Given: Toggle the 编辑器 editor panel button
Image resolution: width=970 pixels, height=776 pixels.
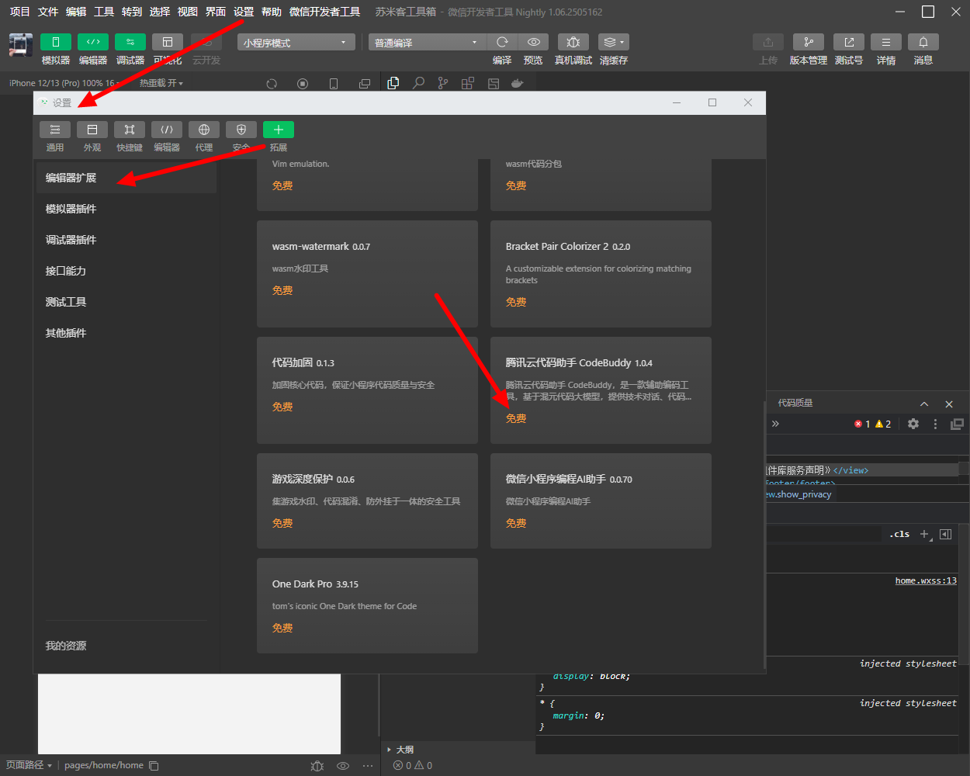Looking at the screenshot, I should pyautogui.click(x=93, y=42).
